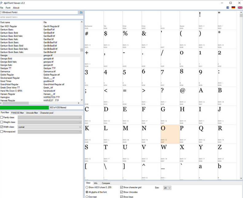Sort by File column header
The height and width of the screenshot is (198, 243).
click(62, 22)
